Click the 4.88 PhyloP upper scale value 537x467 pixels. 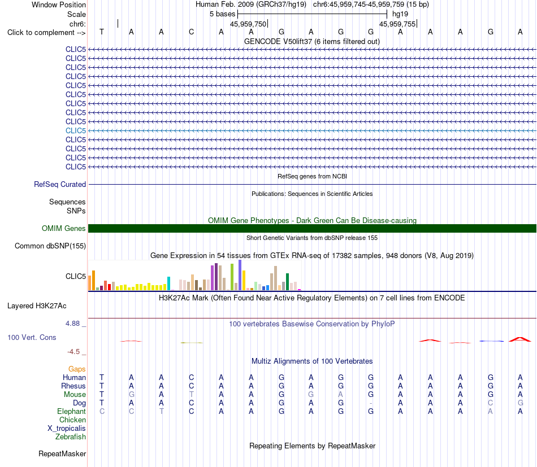tap(73, 324)
